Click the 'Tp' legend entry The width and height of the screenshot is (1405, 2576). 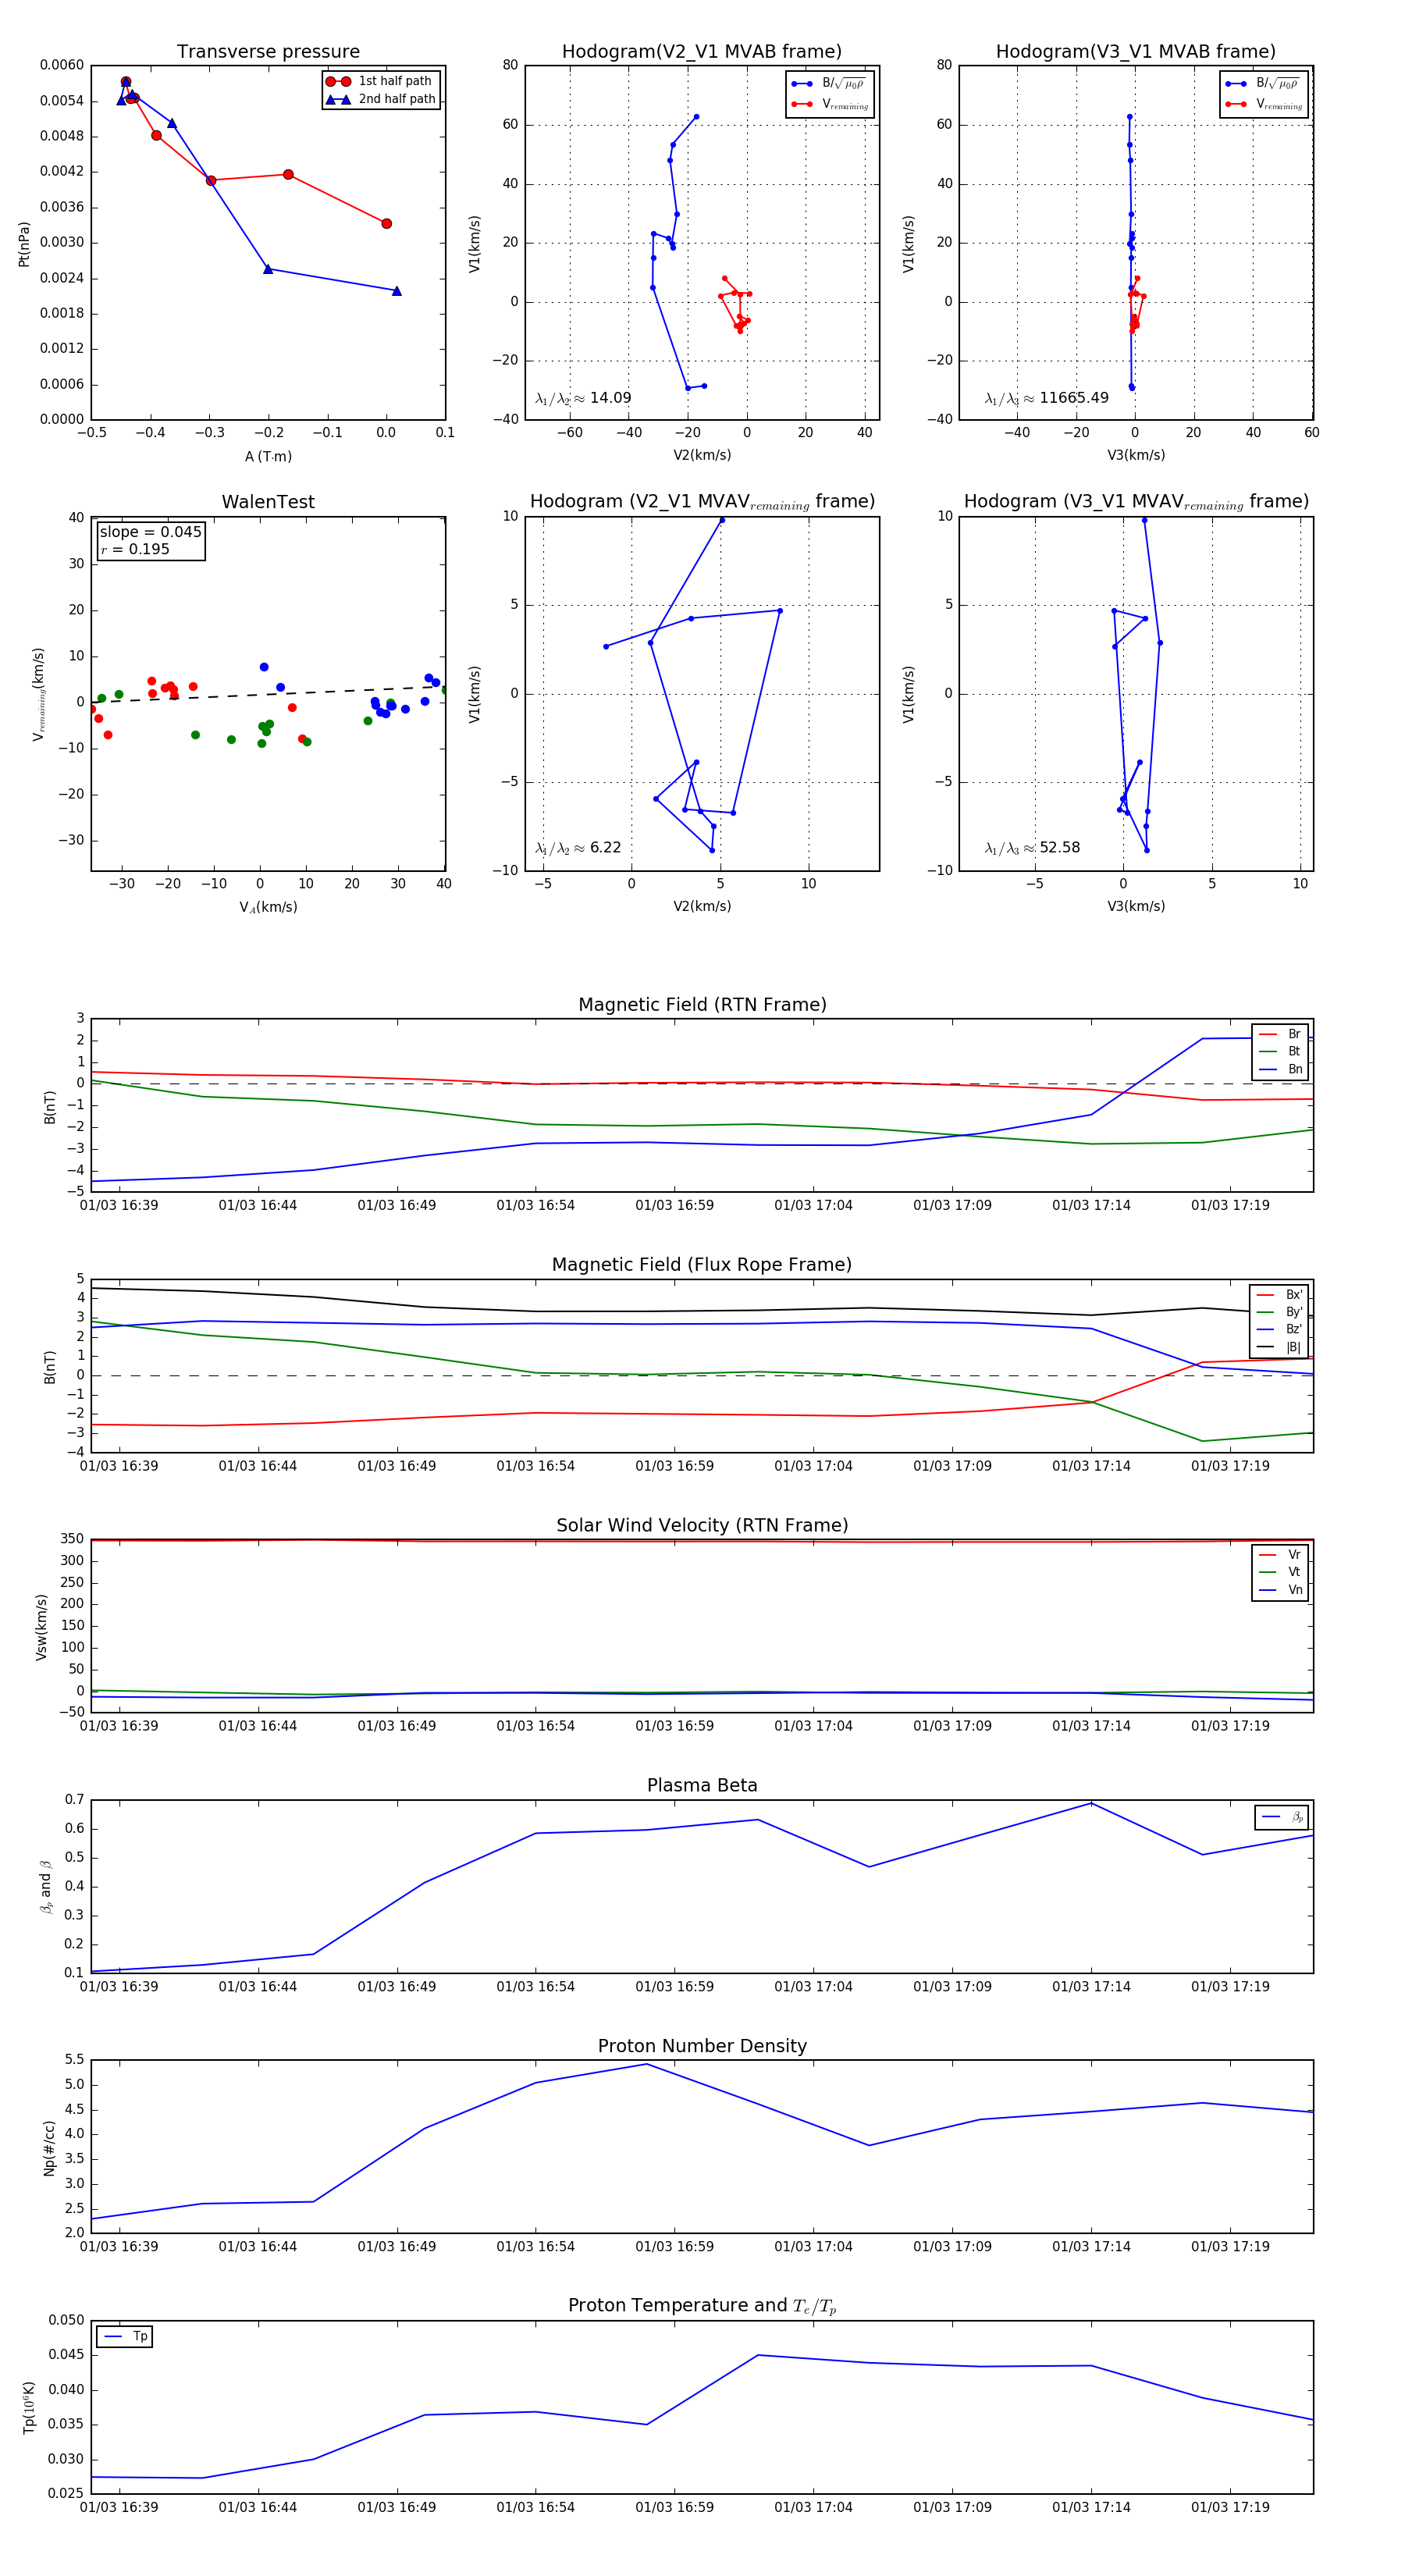[x=126, y=2337]
